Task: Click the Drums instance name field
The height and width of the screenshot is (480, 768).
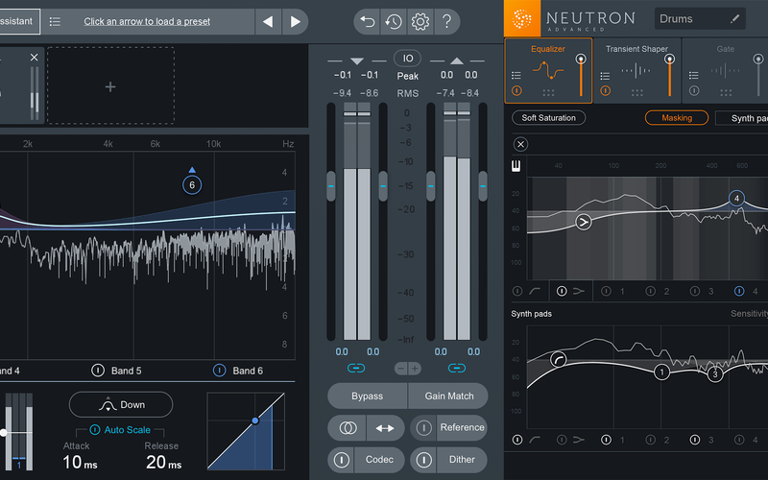Action: pos(700,18)
